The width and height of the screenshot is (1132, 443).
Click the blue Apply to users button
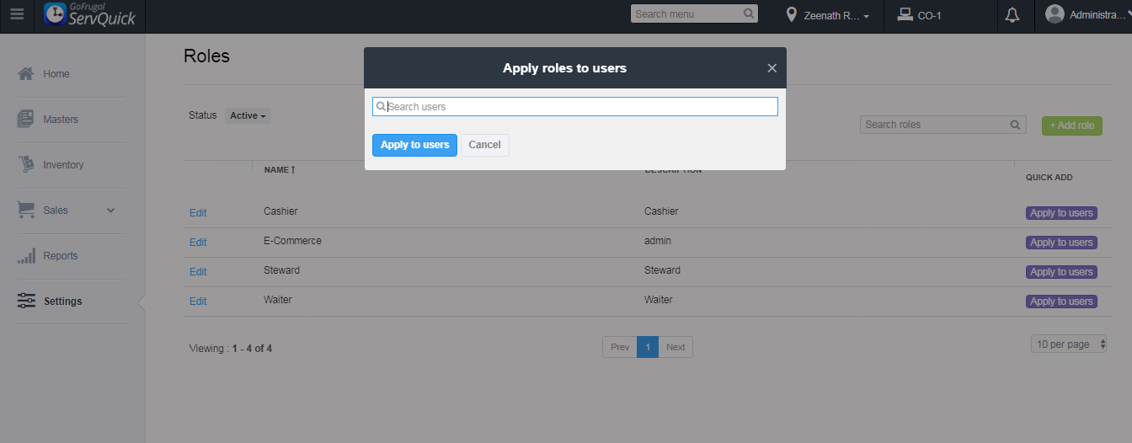click(x=414, y=145)
